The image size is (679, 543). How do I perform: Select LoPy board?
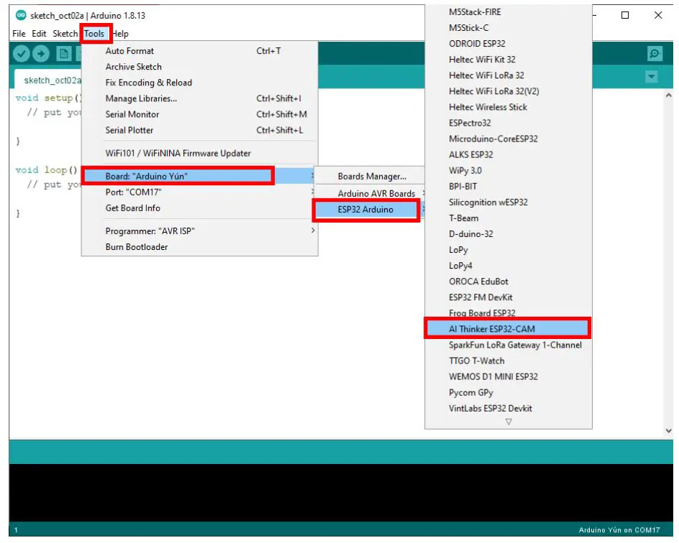(x=509, y=250)
